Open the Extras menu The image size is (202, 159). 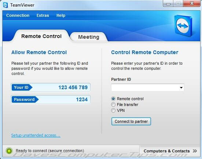(x=43, y=15)
